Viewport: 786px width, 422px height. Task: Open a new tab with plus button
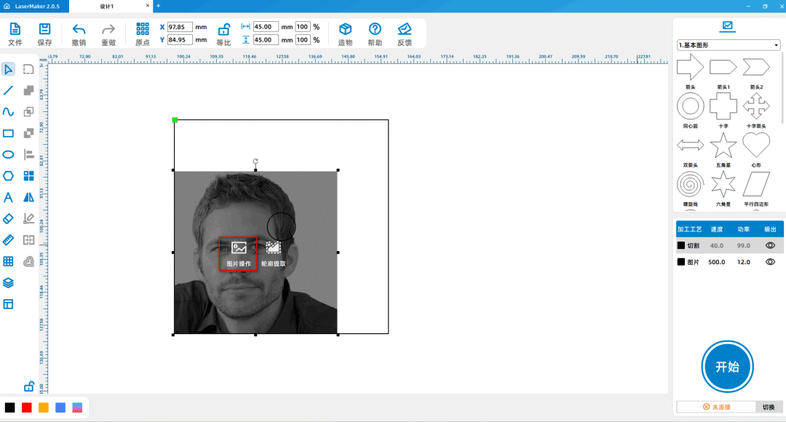pyautogui.click(x=158, y=6)
